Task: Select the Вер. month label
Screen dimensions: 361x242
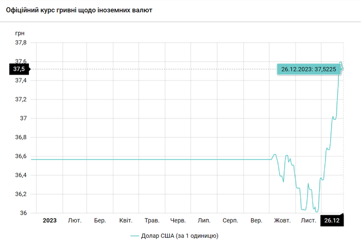Action: point(256,220)
